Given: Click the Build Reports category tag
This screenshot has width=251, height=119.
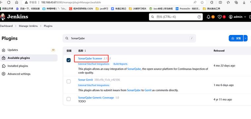Looking at the screenshot, I should click(121, 64).
